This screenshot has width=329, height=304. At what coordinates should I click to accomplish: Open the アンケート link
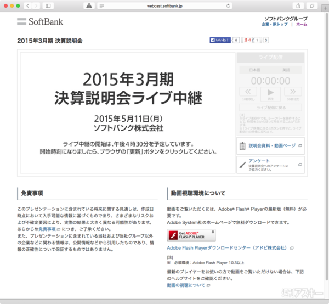[259, 161]
